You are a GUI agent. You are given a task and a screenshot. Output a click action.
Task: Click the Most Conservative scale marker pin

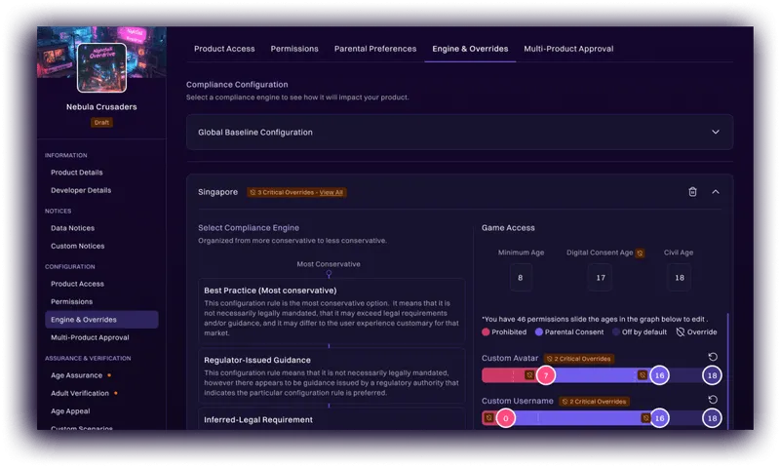tap(329, 274)
